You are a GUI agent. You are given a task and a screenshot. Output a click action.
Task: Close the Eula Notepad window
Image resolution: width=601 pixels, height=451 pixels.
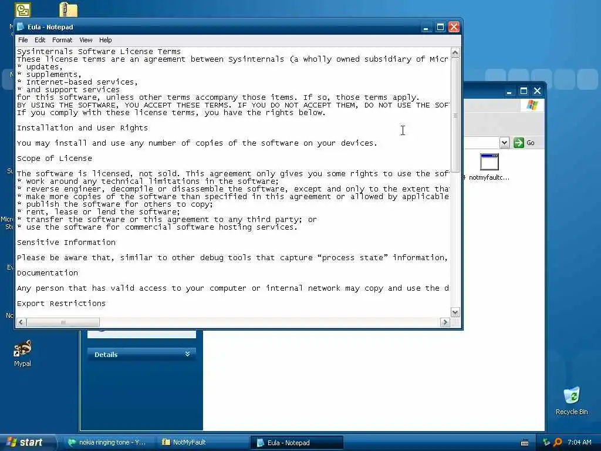[x=454, y=27]
